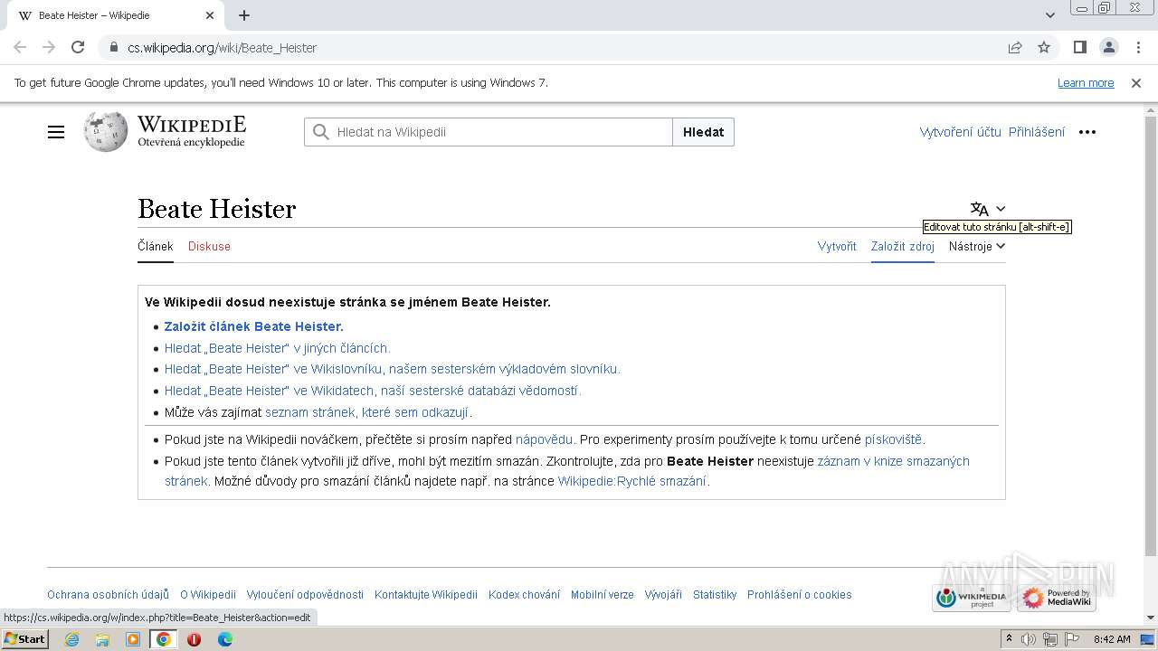
Task: Expand the Nástroje dropdown
Action: (x=977, y=246)
